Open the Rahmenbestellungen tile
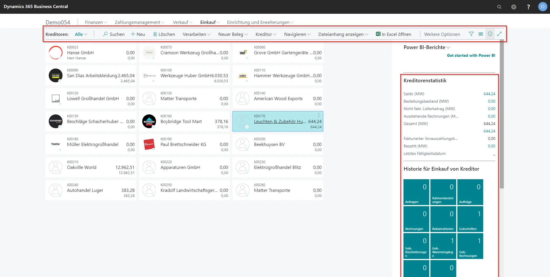The image size is (550, 277). click(x=443, y=192)
